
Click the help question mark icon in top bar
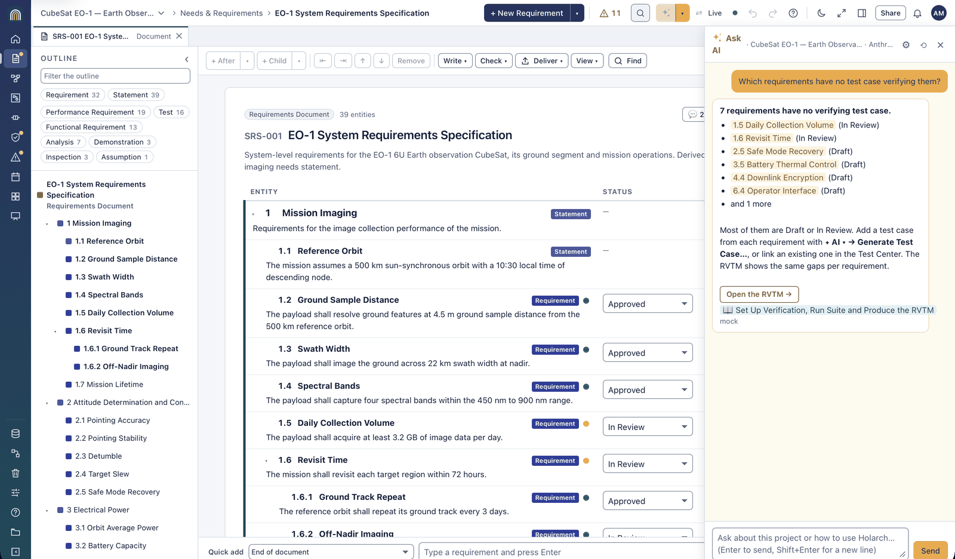[793, 13]
